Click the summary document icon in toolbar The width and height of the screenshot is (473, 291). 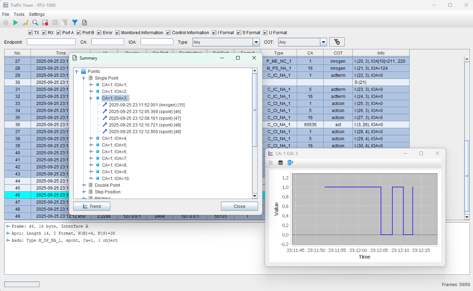tap(85, 23)
